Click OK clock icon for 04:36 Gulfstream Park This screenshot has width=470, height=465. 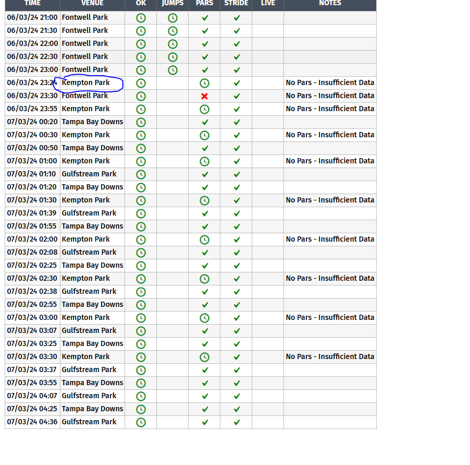pos(141,422)
